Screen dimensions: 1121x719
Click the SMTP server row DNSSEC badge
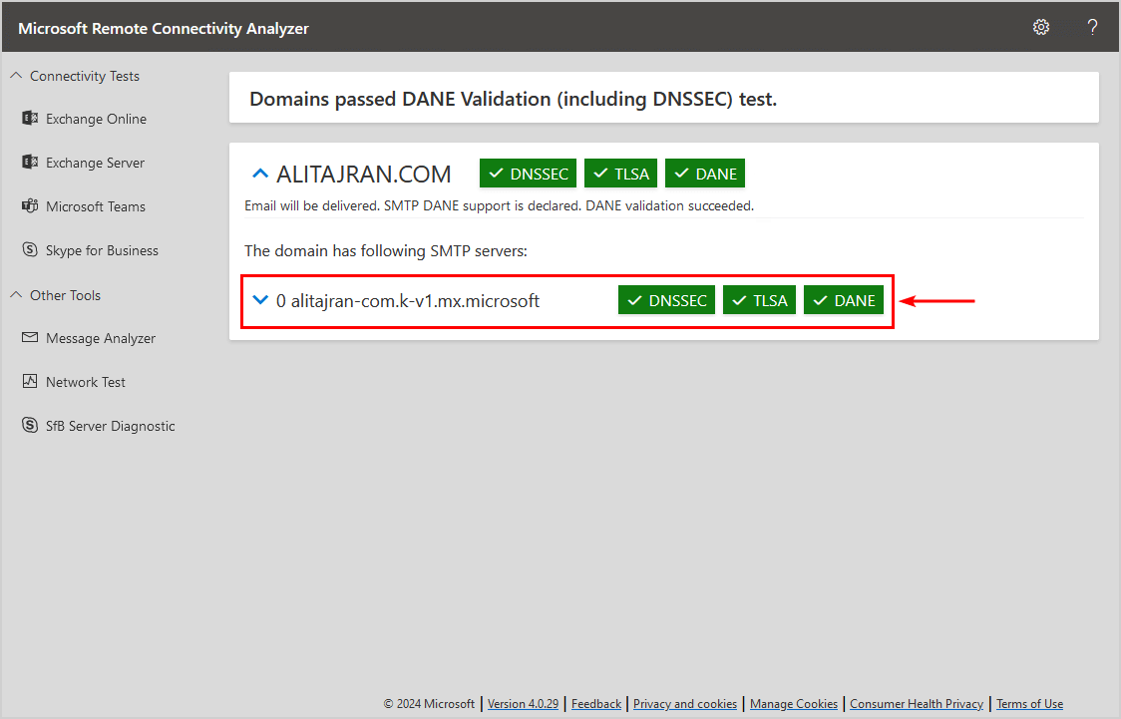[666, 300]
